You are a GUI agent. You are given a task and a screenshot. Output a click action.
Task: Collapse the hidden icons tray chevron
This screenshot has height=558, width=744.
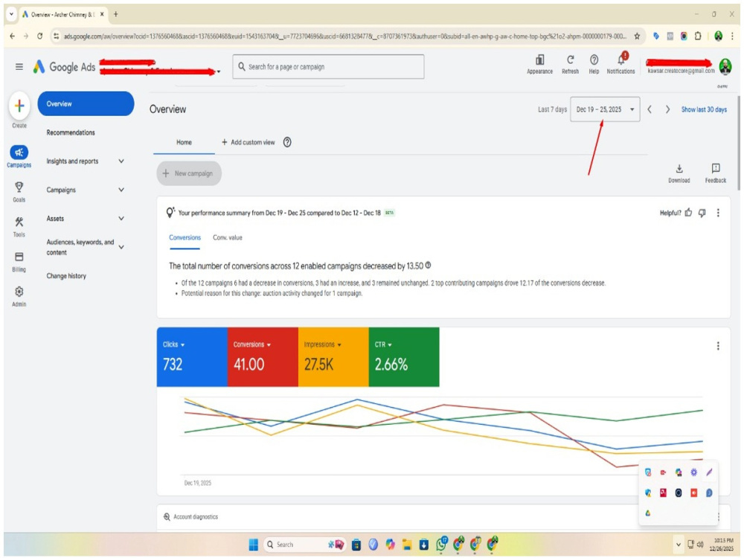(x=678, y=545)
